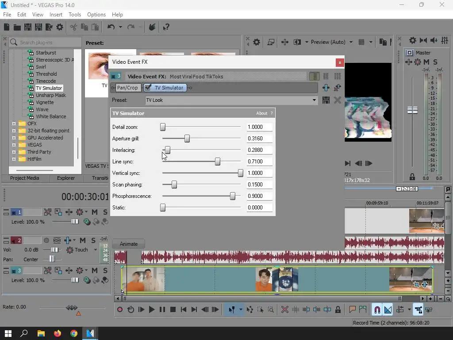
Task: Expand 32-bit floating point folder
Action: [x=14, y=131]
